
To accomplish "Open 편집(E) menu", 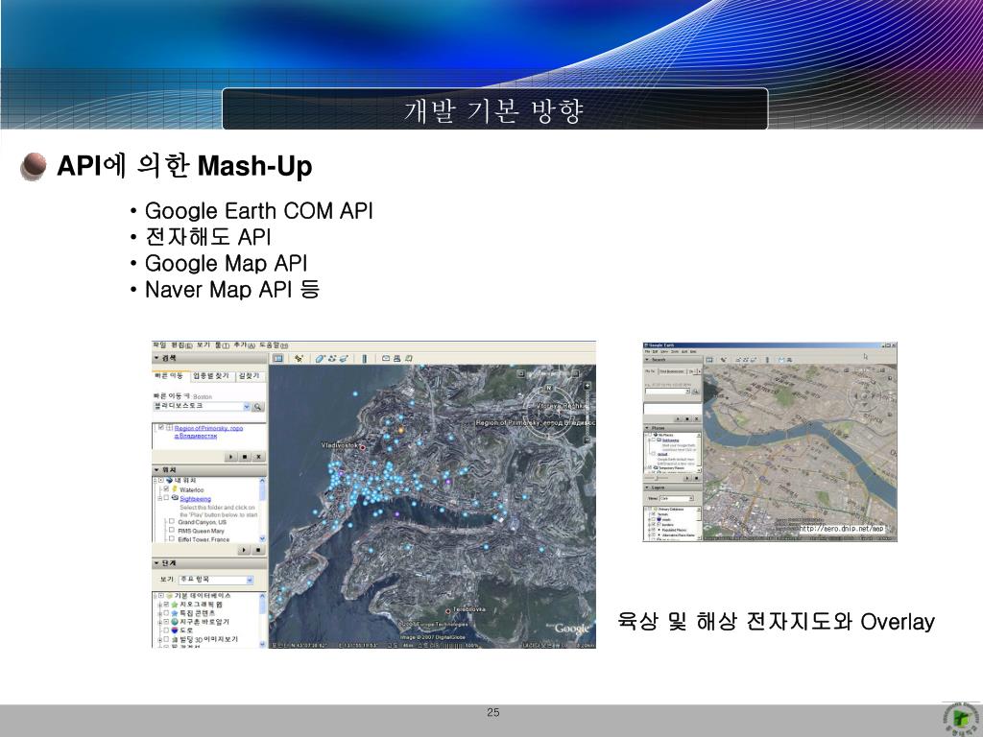I will pyautogui.click(x=181, y=345).
